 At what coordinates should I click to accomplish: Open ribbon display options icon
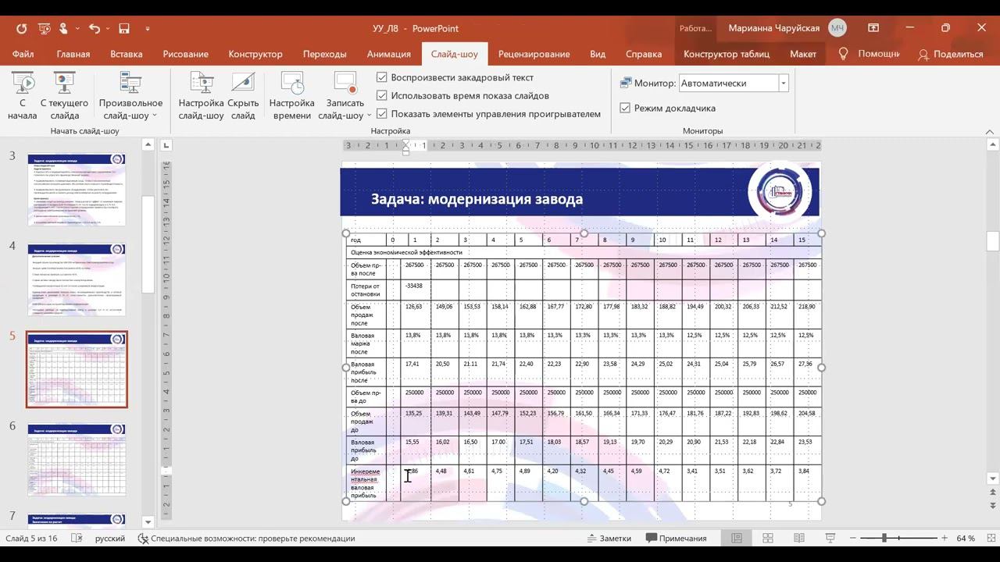pyautogui.click(x=873, y=28)
